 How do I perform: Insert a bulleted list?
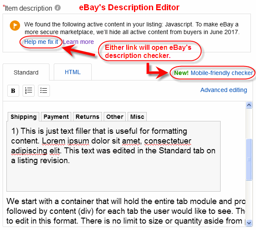point(44,91)
